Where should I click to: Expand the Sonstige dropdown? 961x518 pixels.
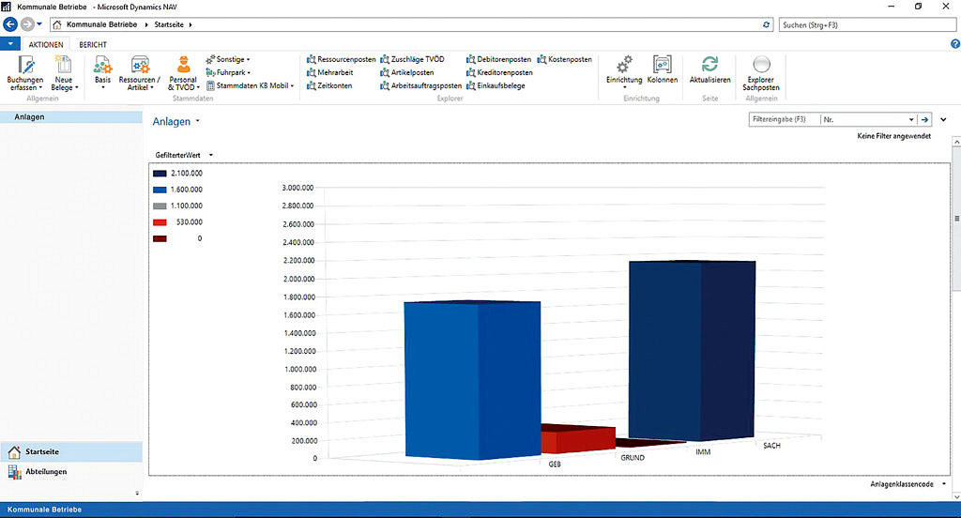coord(228,59)
